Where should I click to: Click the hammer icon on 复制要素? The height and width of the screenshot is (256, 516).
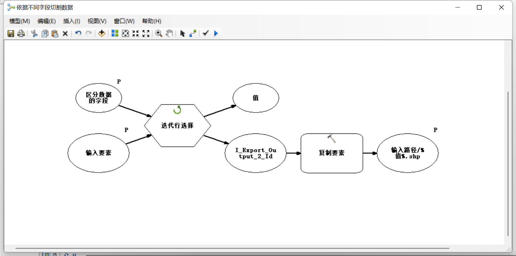pos(331,138)
